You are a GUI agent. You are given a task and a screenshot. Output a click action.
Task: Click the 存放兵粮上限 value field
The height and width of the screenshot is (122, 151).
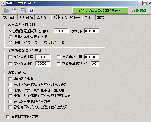tap(91, 57)
